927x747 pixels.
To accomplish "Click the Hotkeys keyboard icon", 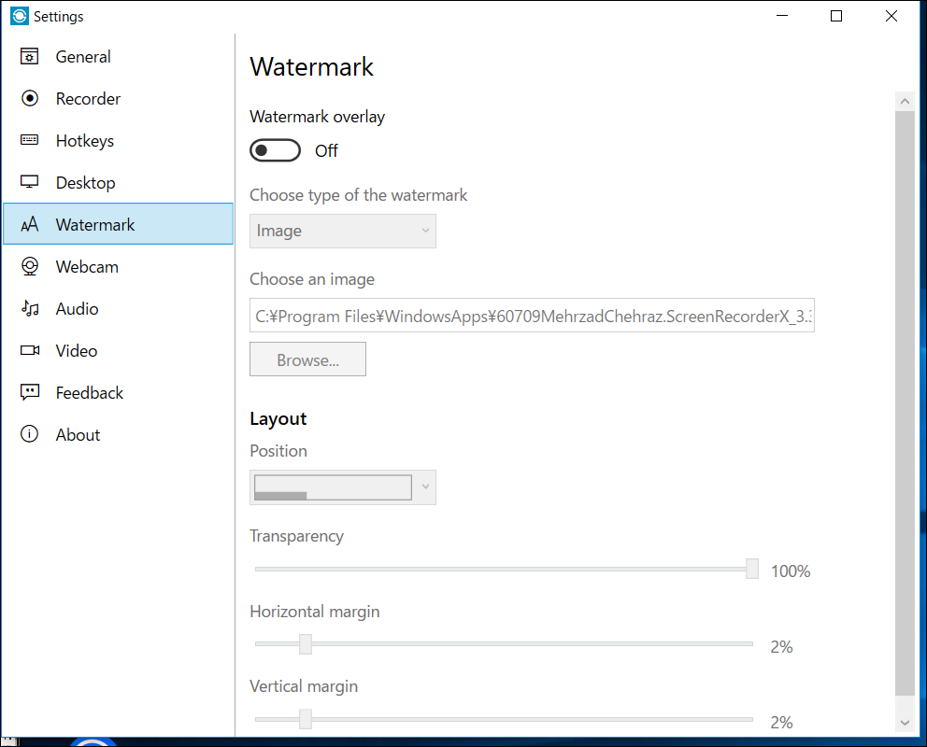I will 28,140.
